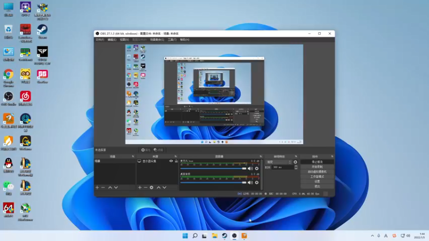Open settings gear for microphone/Aux audio

click(256, 168)
